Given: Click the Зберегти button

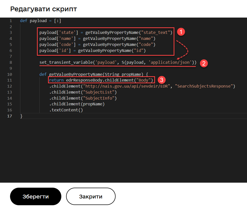Looking at the screenshot, I should [x=36, y=196].
